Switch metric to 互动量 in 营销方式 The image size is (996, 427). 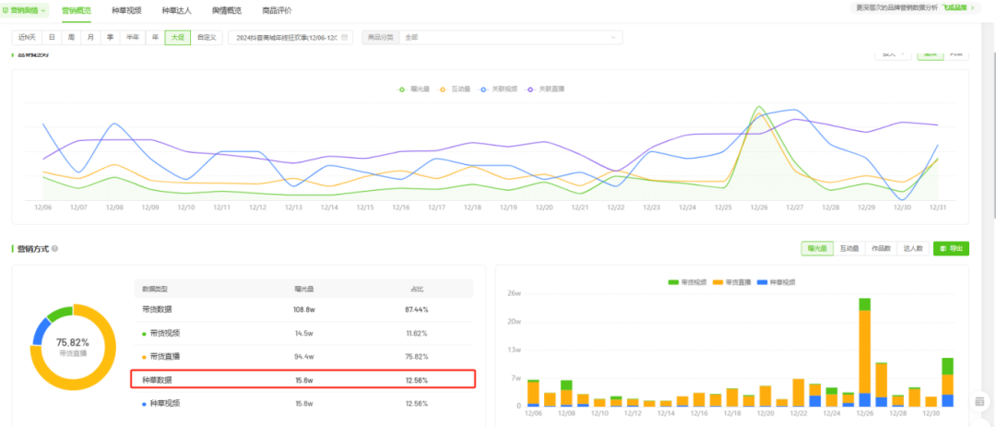849,248
